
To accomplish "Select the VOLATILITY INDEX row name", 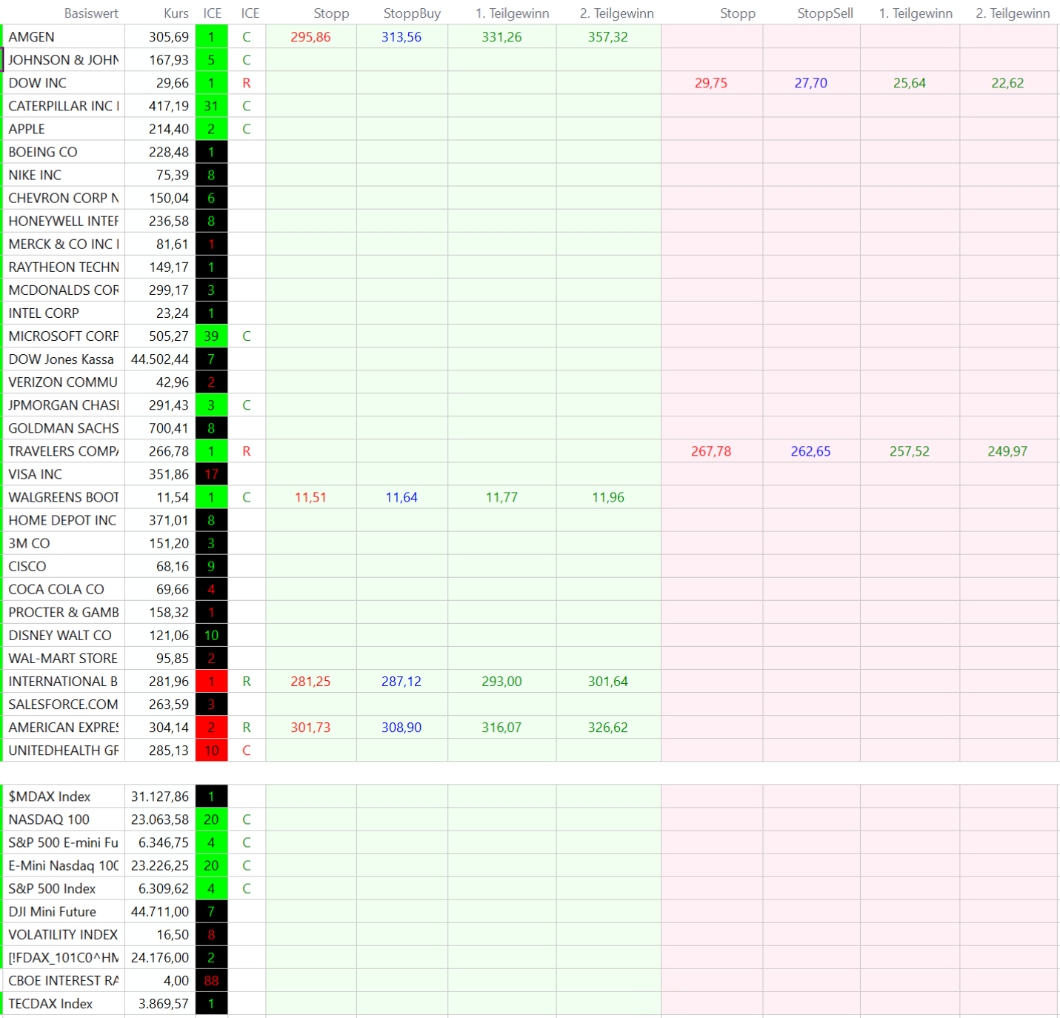I will pos(63,934).
